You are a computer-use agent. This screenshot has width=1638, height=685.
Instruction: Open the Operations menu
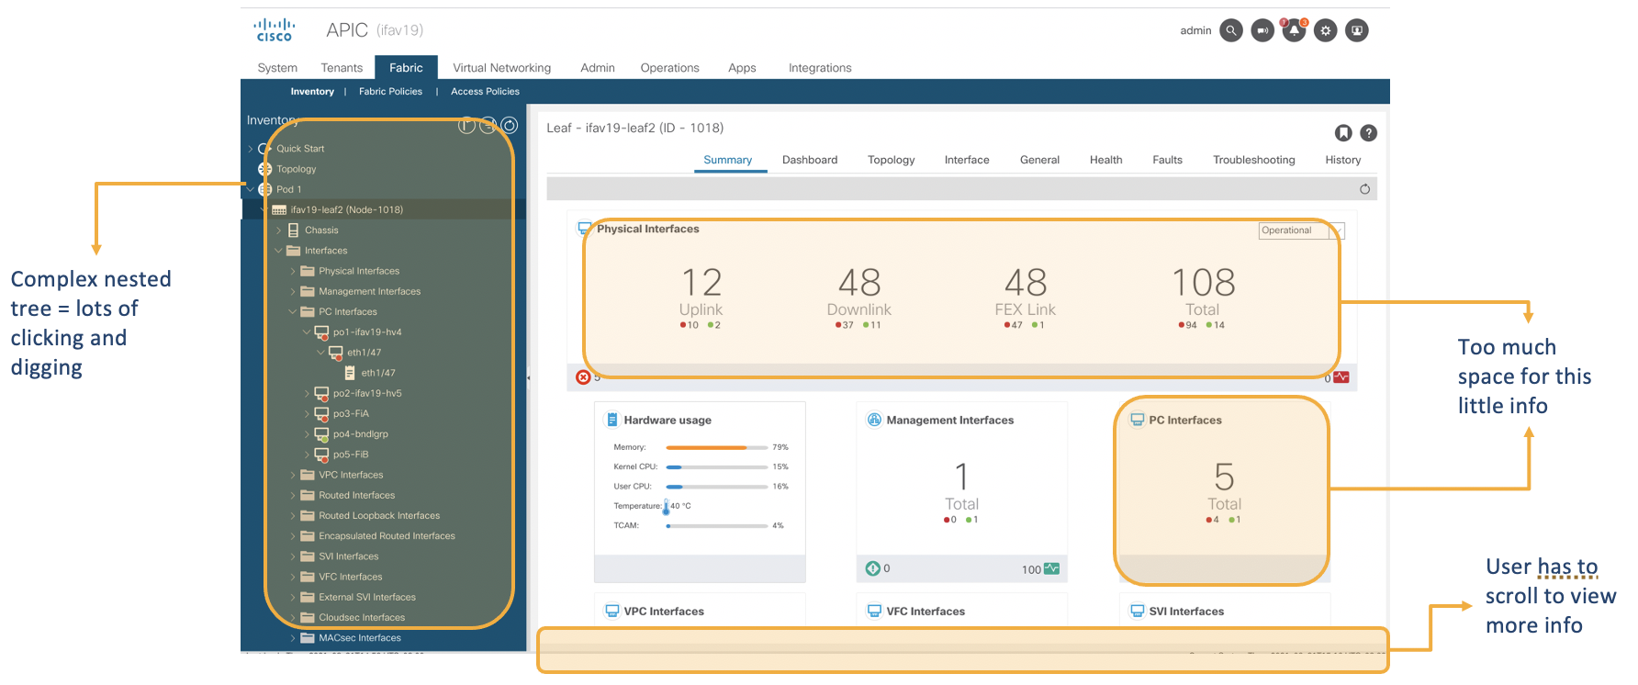[x=669, y=68]
